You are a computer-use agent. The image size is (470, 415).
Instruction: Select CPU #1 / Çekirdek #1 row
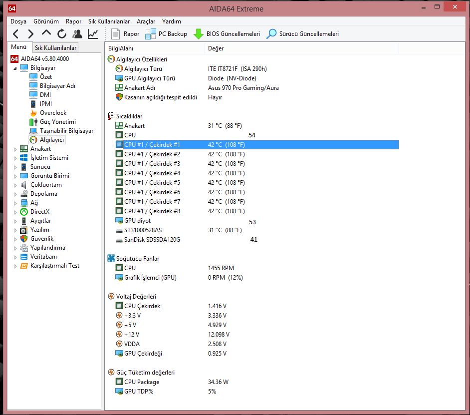(257, 145)
